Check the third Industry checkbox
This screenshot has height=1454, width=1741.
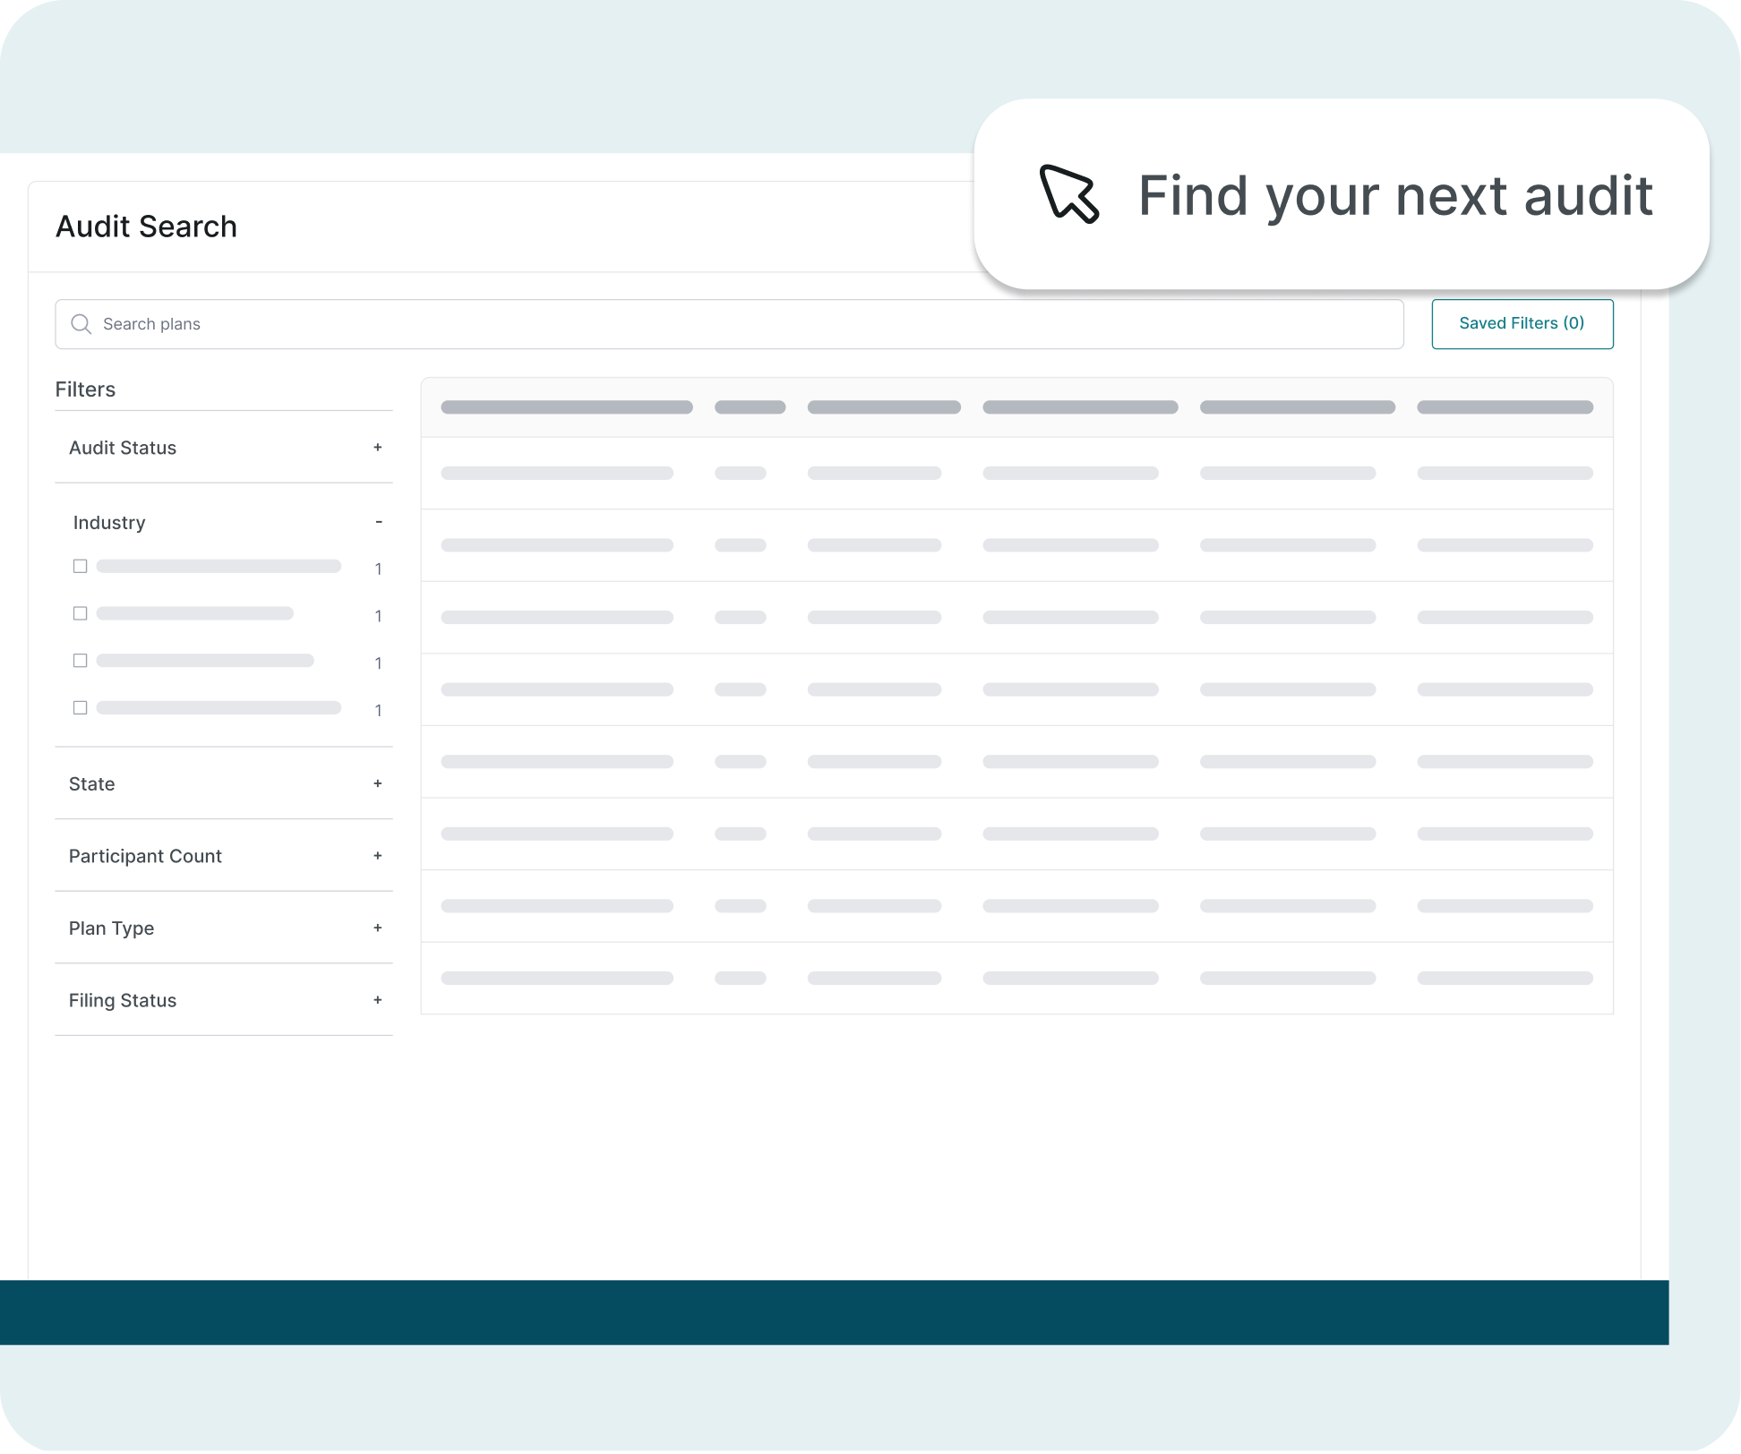(81, 661)
